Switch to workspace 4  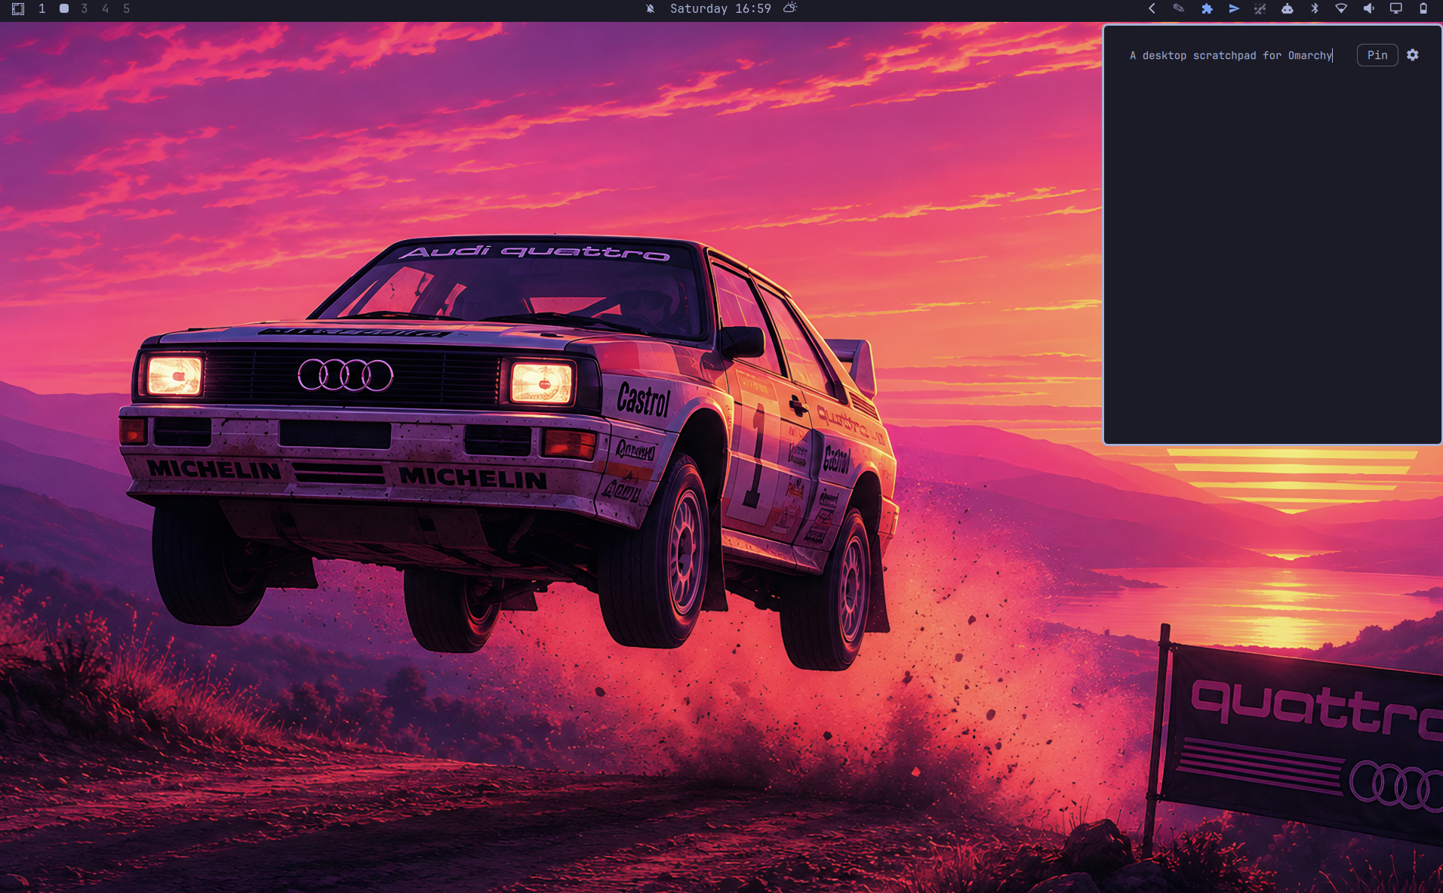[106, 9]
